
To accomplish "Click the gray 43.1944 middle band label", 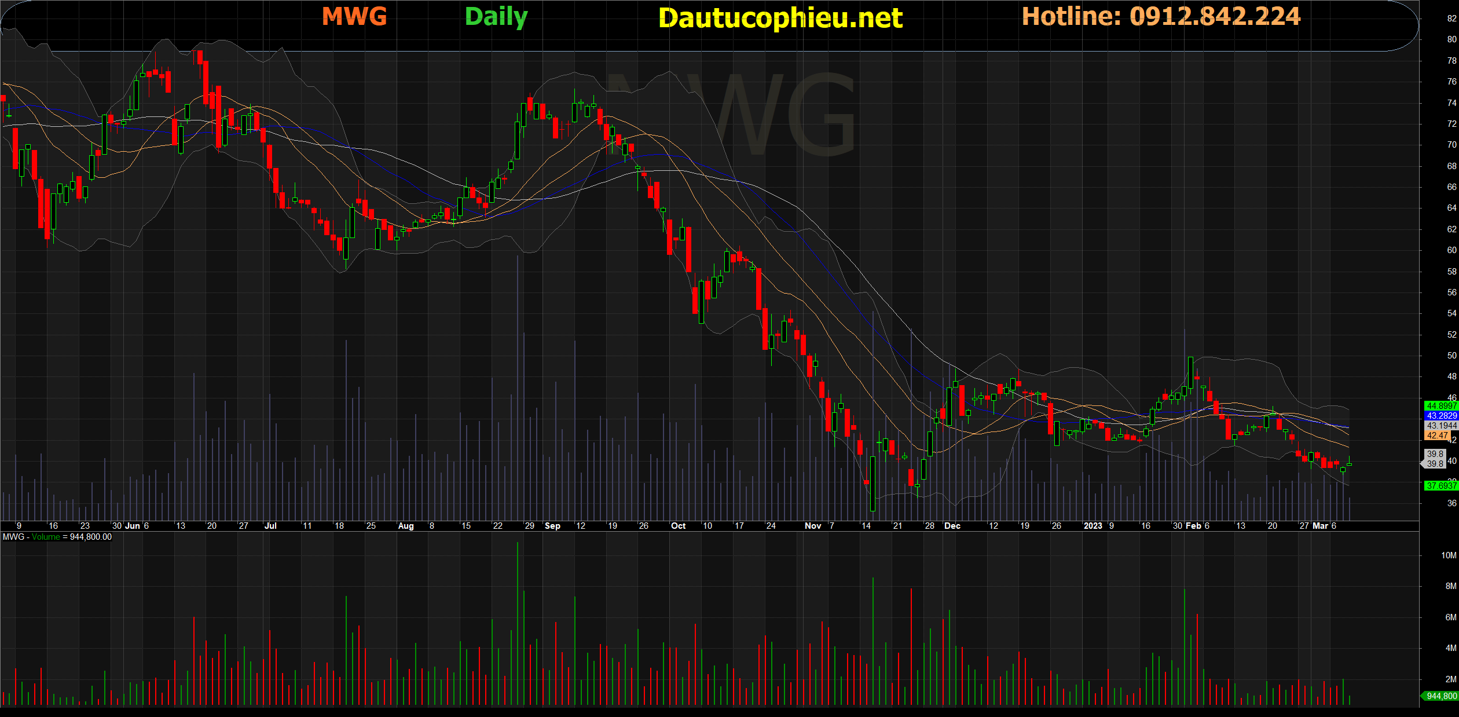I will [x=1440, y=426].
